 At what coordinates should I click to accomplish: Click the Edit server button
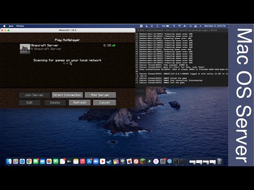[30, 102]
